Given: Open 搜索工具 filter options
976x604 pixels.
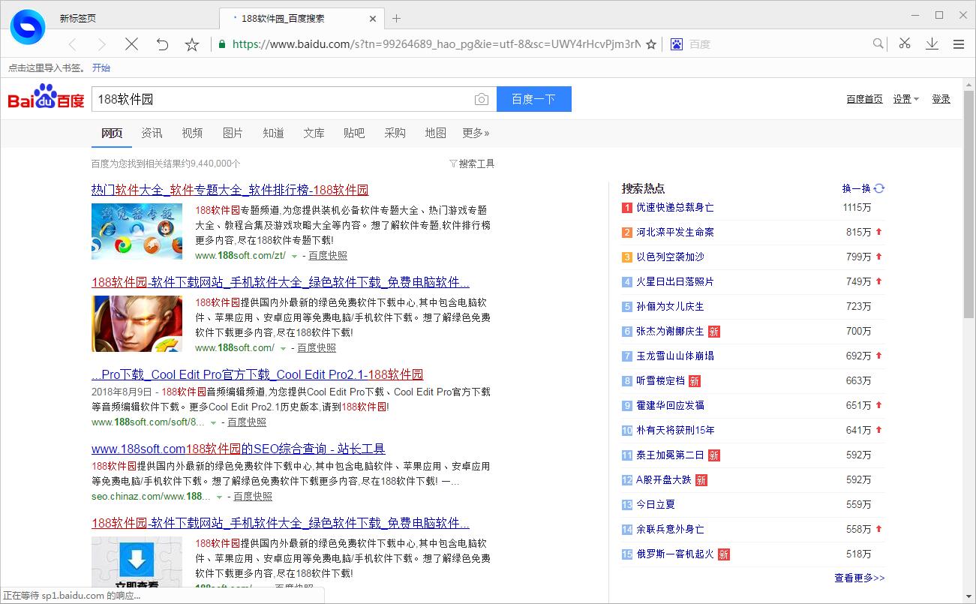Looking at the screenshot, I should 472,164.
